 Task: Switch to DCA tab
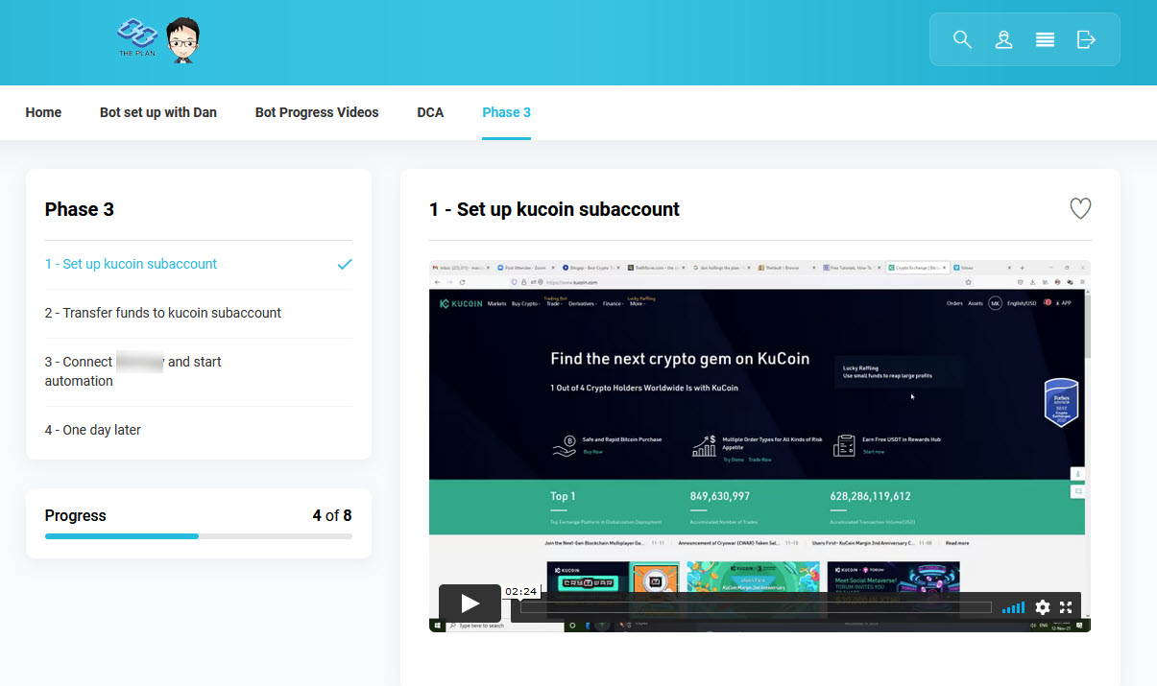point(430,112)
